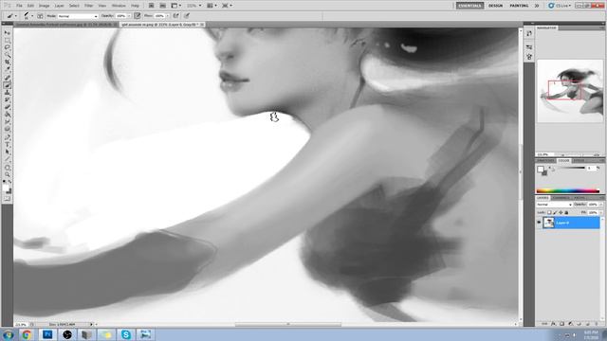
Task: Open the View menu
Action: [102, 6]
